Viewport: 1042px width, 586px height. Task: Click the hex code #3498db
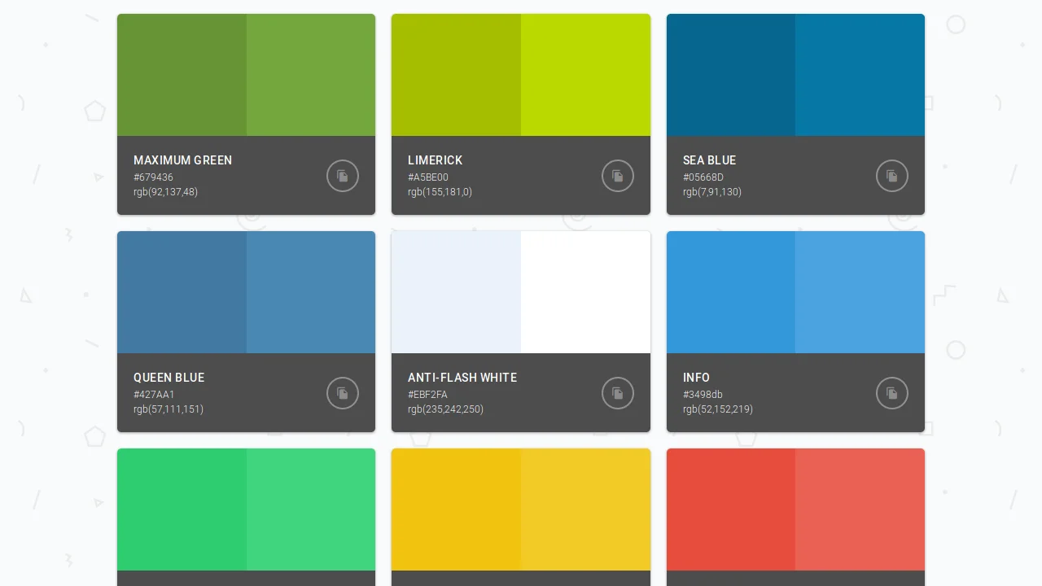[703, 395]
